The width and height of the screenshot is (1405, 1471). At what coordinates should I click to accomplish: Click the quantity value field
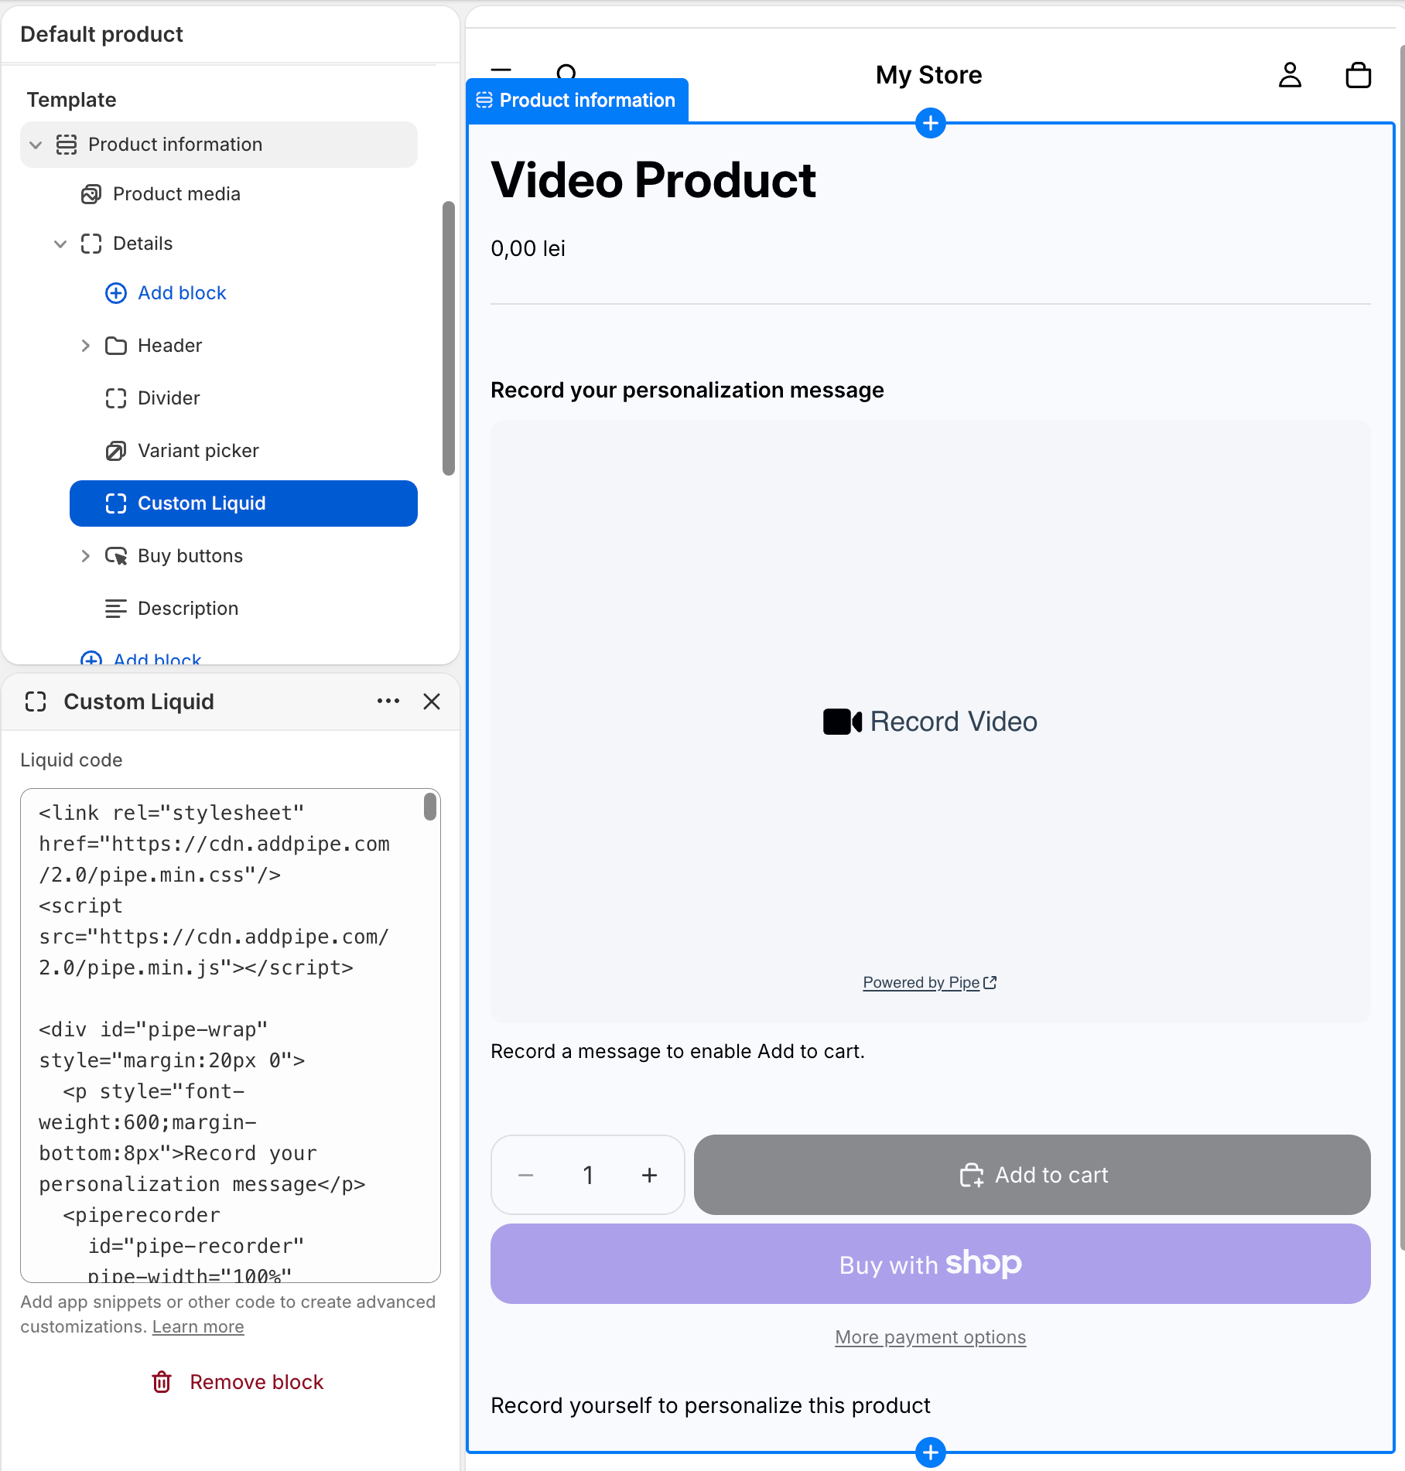pos(588,1175)
